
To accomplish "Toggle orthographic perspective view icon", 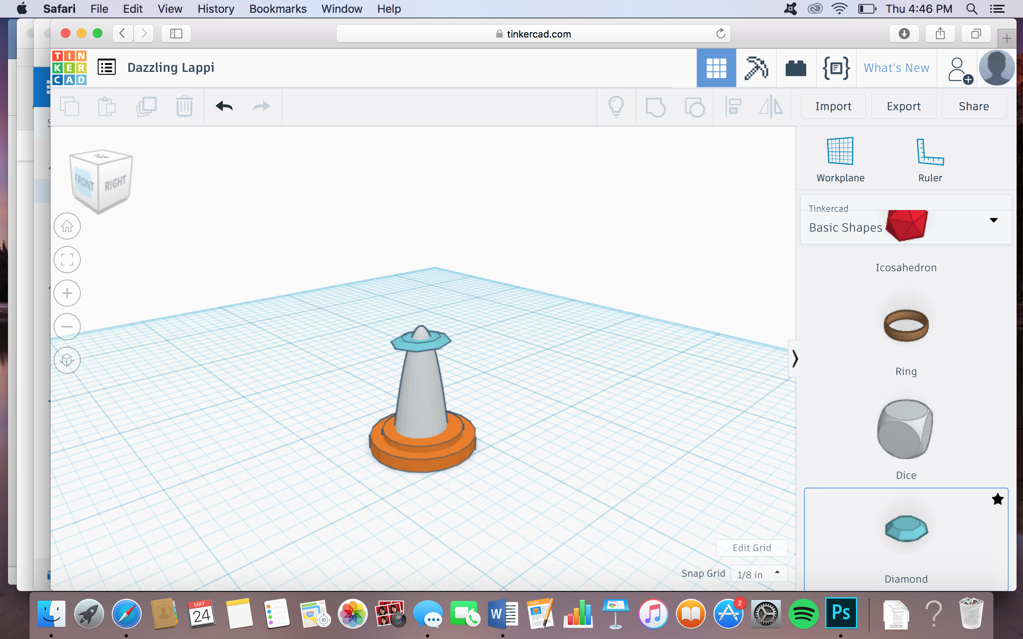I will (67, 360).
